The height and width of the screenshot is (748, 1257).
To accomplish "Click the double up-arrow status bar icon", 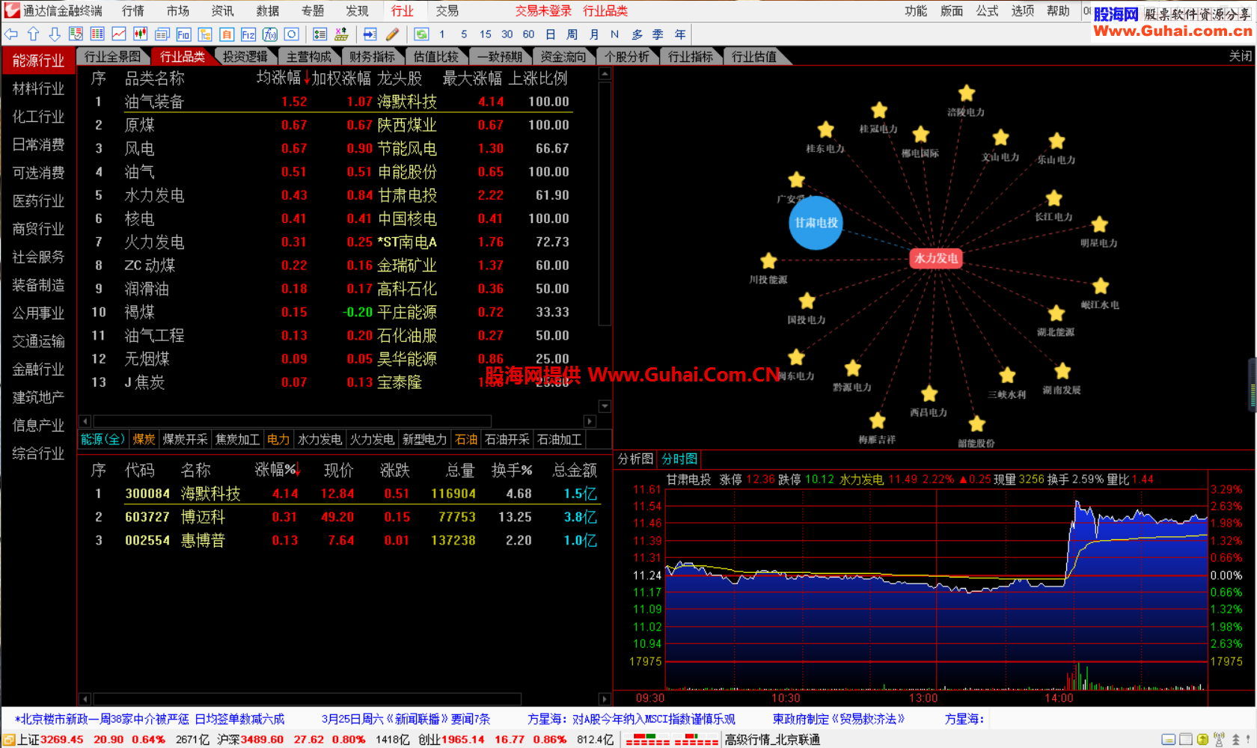I will (1236, 740).
